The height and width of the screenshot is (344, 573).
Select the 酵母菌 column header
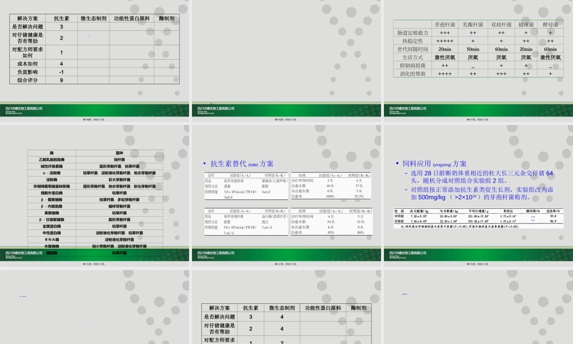point(550,25)
